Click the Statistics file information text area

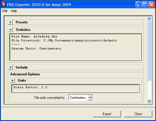(x=76, y=47)
